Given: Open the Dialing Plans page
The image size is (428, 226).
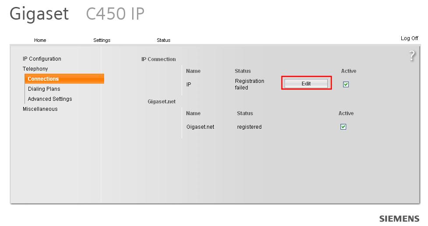Looking at the screenshot, I should [x=44, y=89].
